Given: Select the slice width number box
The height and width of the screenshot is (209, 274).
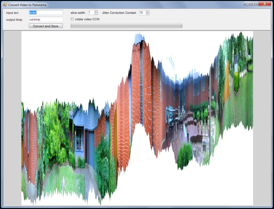Looking at the screenshot, I should 91,12.
